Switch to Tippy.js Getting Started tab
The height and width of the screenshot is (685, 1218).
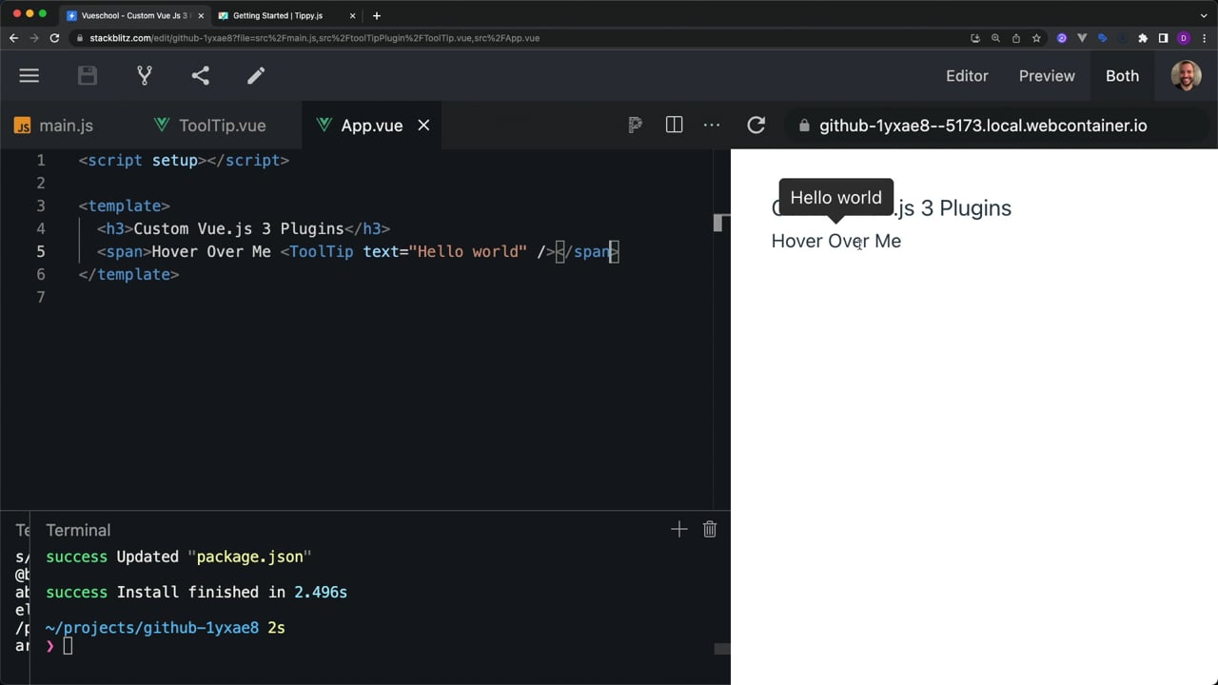278,15
